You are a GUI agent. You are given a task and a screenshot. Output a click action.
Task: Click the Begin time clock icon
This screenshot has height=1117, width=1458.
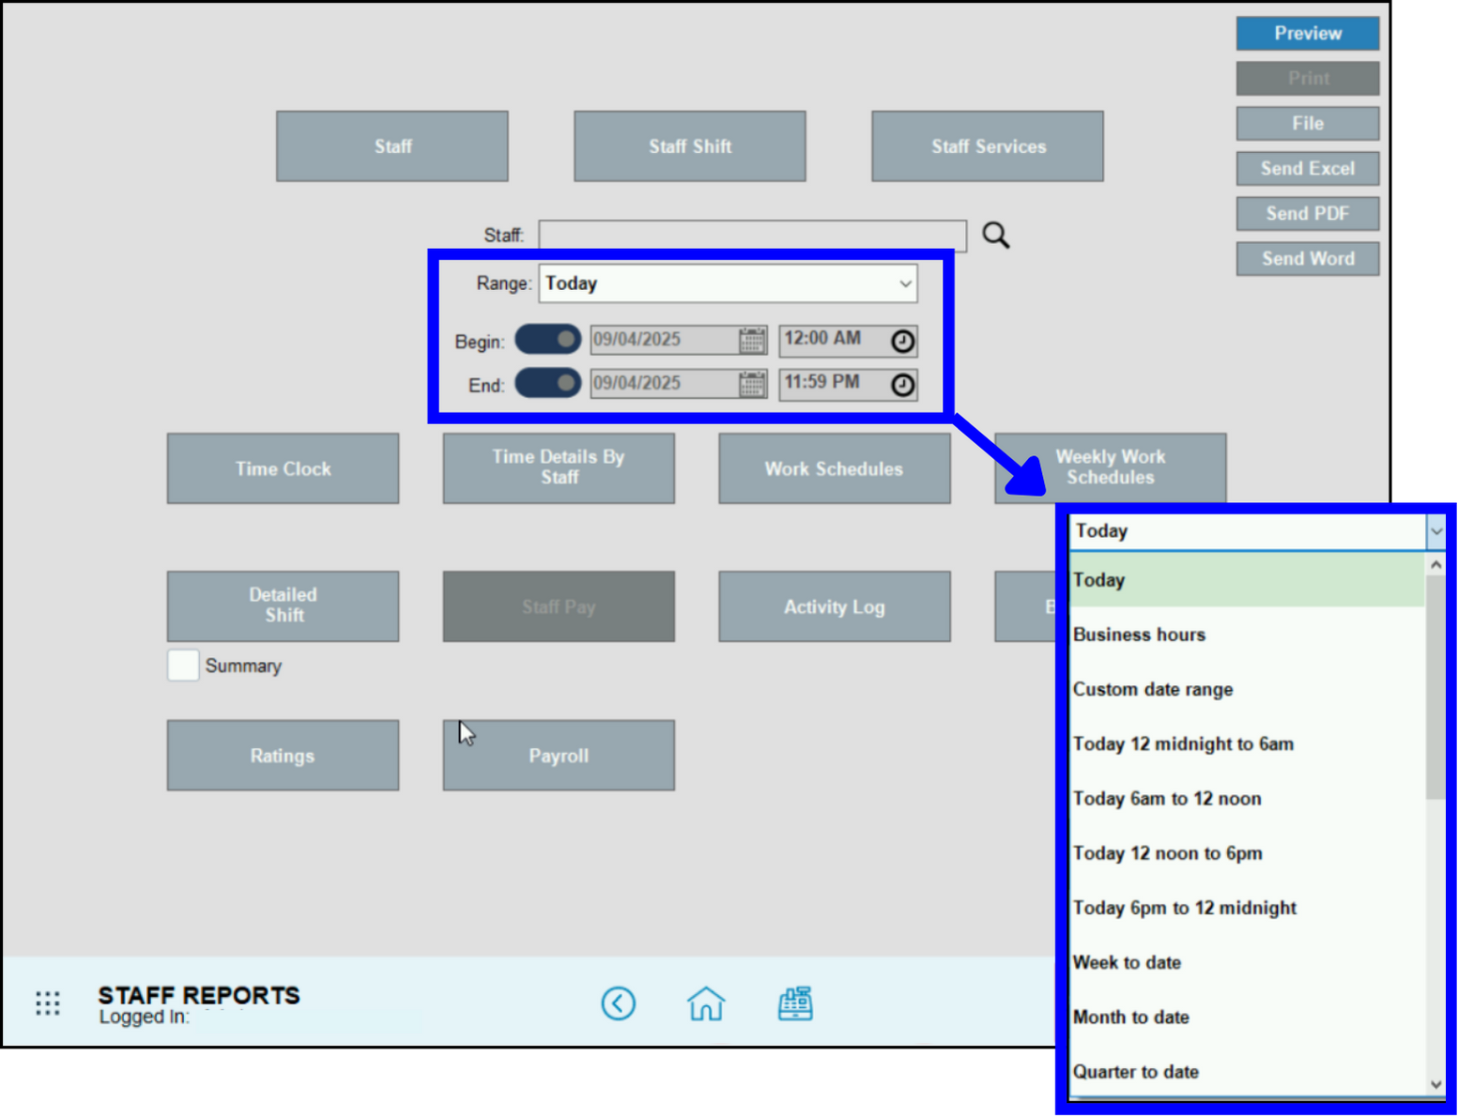[x=902, y=341]
